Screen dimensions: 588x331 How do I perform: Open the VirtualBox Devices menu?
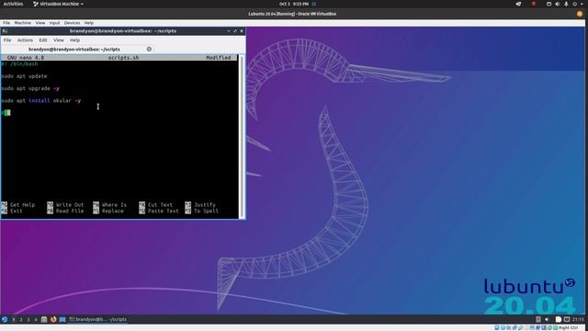pos(72,23)
